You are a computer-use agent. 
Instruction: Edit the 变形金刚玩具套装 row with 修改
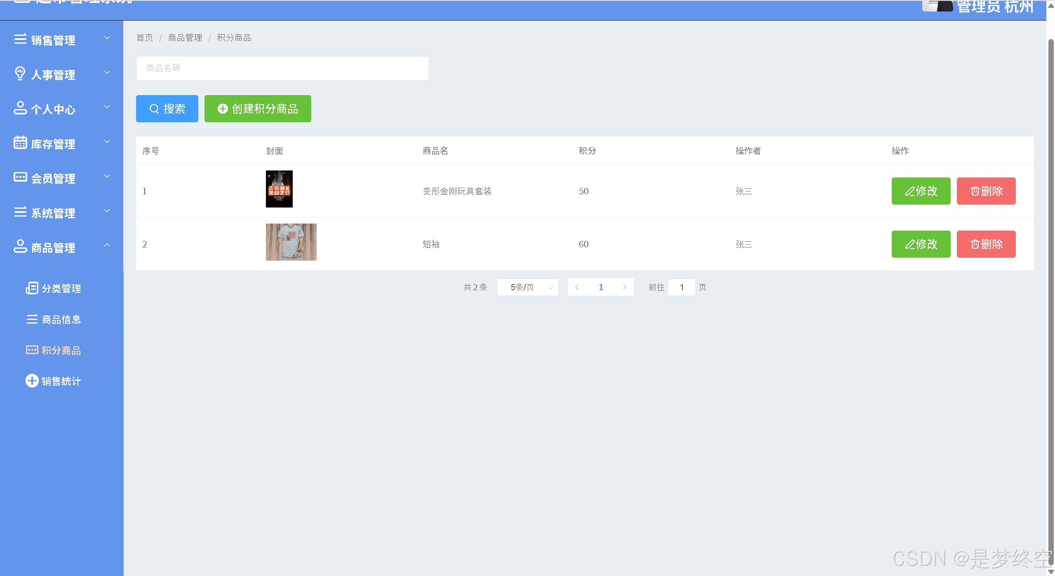921,191
